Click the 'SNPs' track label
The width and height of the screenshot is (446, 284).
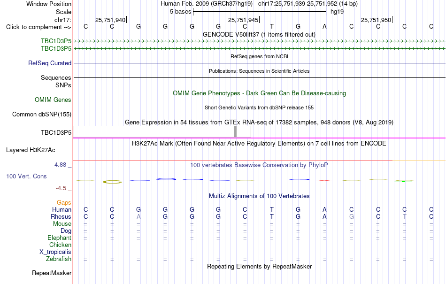point(63,85)
